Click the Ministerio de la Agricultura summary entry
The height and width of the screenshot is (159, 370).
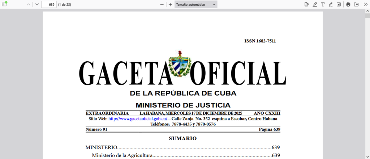(122, 155)
